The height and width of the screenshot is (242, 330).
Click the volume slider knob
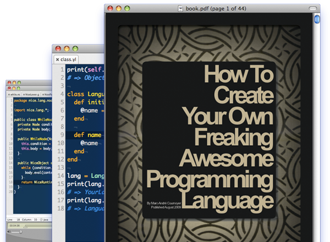pos(22,232)
